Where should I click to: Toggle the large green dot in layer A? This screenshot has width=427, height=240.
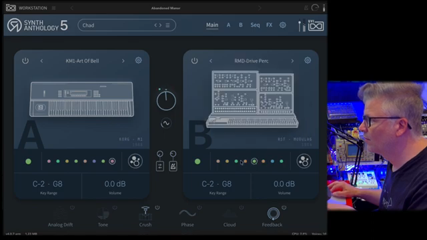28,161
